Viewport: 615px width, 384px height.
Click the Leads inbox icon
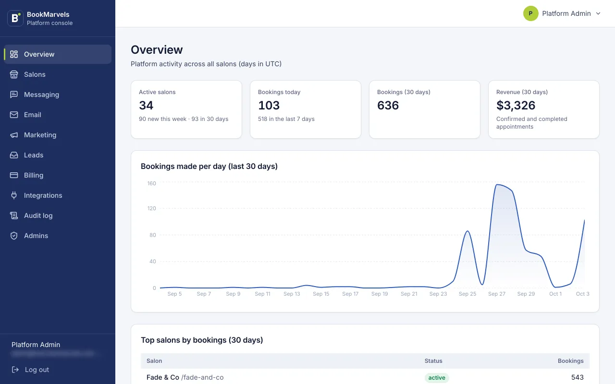pos(14,155)
